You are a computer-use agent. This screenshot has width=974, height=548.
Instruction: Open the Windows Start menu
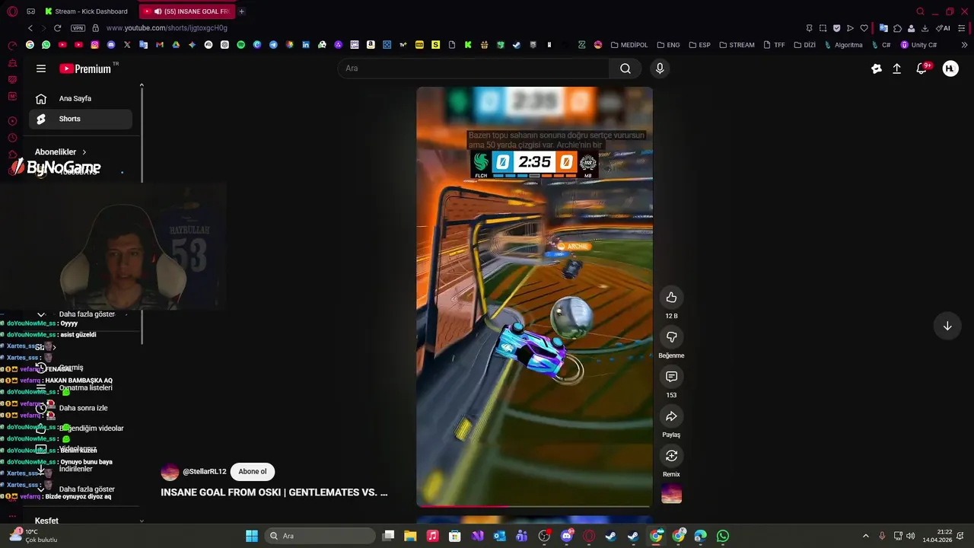click(251, 536)
